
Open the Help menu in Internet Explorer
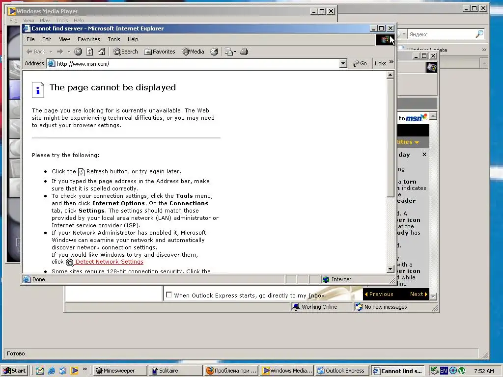133,39
